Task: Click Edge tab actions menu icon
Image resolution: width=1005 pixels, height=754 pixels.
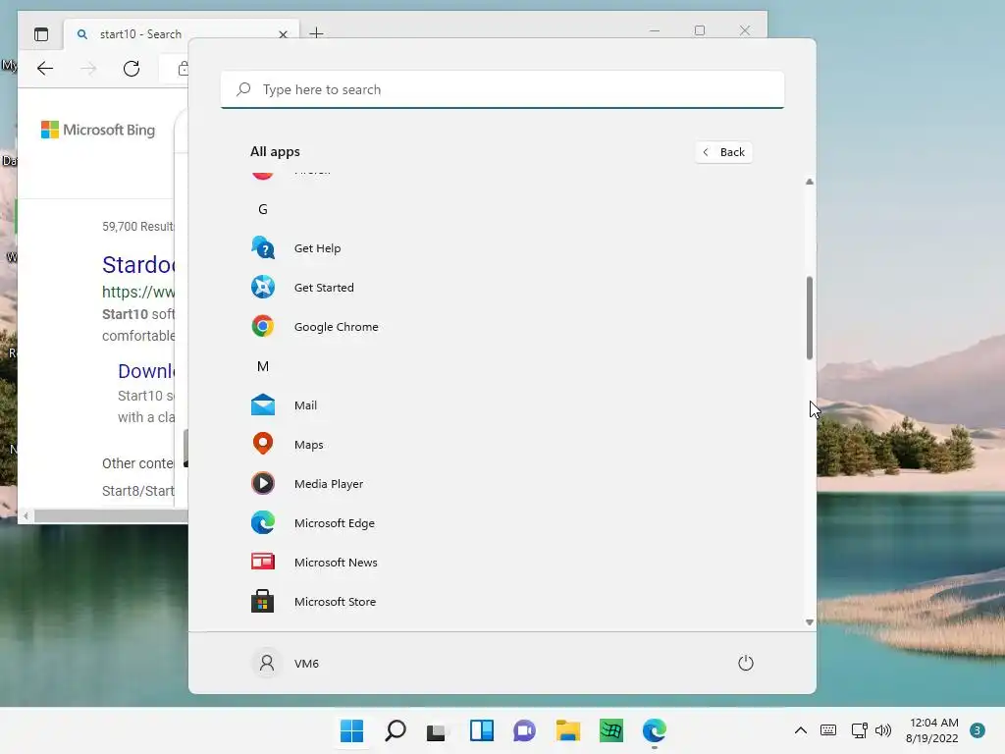Action: pos(41,34)
